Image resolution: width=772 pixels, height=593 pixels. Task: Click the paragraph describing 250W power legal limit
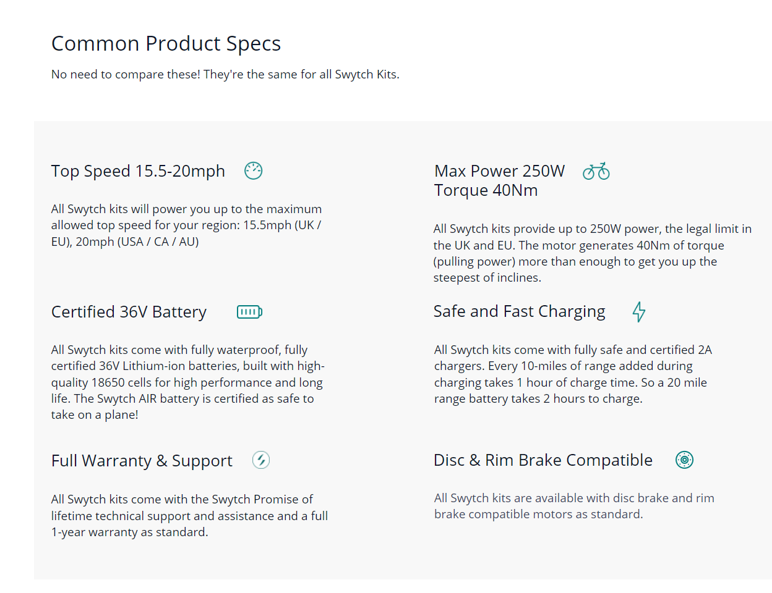[592, 253]
